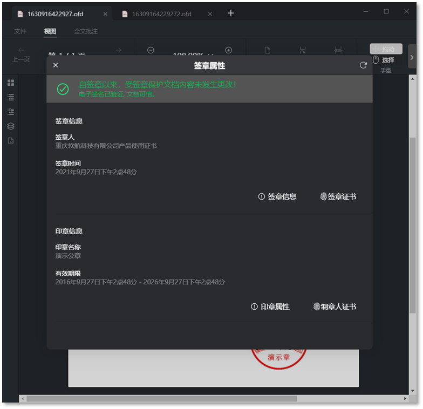The height and width of the screenshot is (409, 423).
Task: Click the seal name value 演示公章
Action: 68,256
